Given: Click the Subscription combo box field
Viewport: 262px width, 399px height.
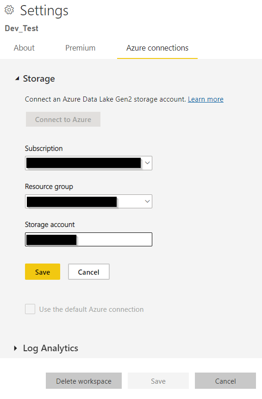Looking at the screenshot, I should pyautogui.click(x=88, y=163).
